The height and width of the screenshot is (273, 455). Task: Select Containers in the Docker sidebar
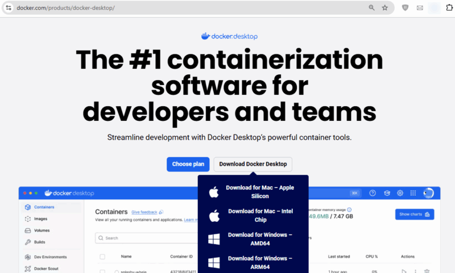pyautogui.click(x=44, y=207)
